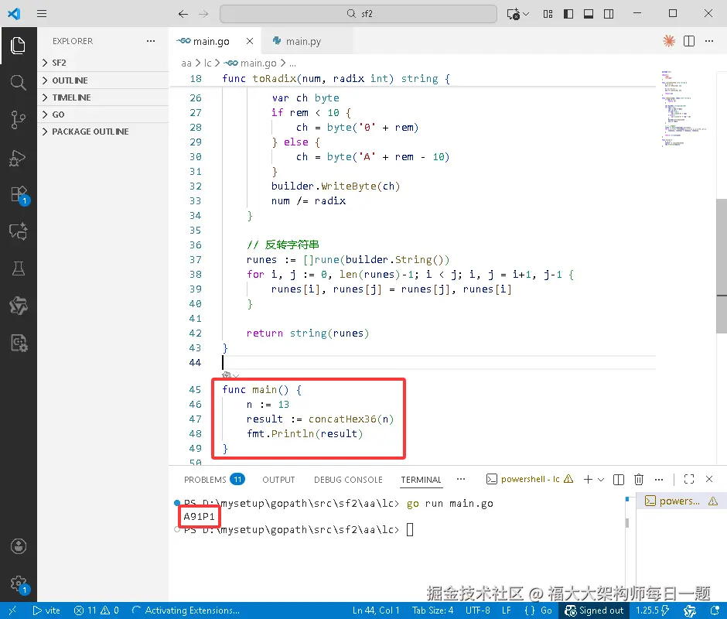This screenshot has height=619, width=727.
Task: Open the chat sparkle icon in activity bar
Action: (18, 231)
